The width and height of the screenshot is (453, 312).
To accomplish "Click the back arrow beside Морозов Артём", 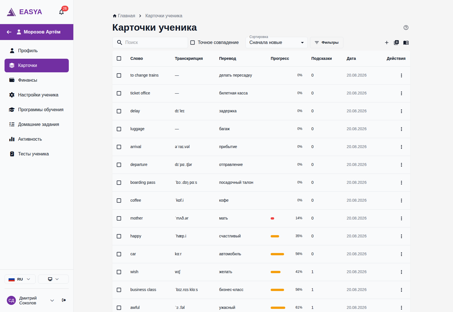I will (9, 32).
